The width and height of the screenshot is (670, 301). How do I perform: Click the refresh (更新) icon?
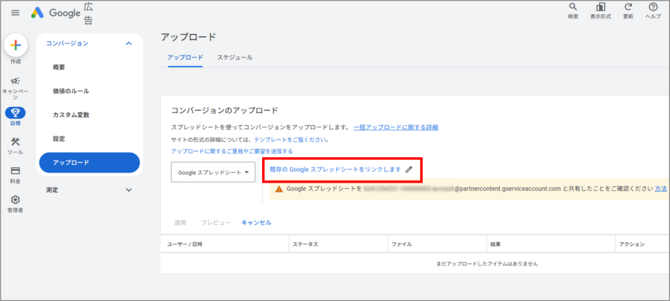coord(628,7)
